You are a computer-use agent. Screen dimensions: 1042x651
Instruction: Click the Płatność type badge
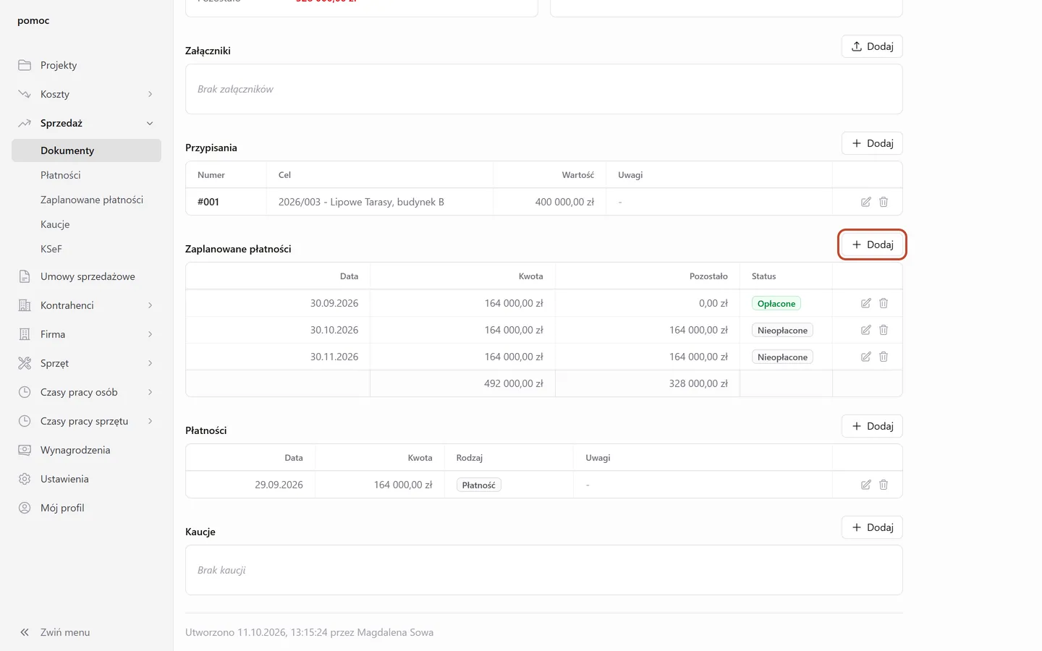tap(479, 485)
